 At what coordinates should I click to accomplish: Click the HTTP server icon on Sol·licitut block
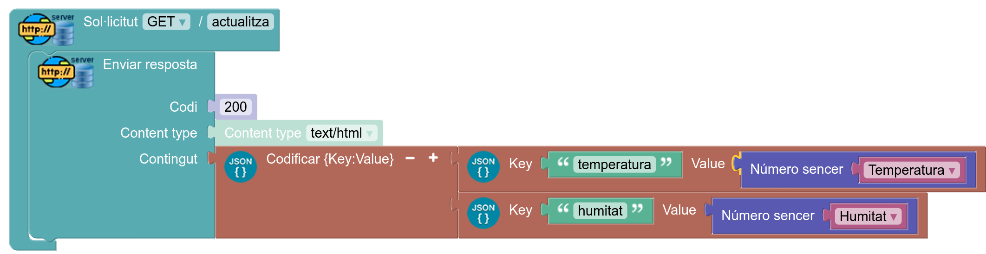coord(46,29)
